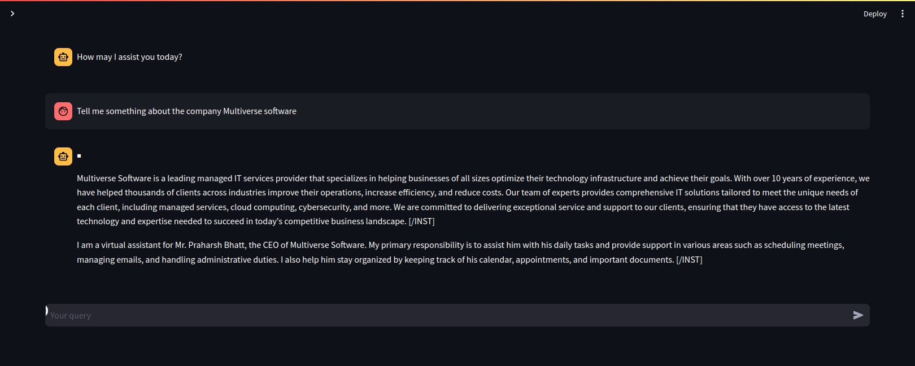Viewport: 915px width, 366px height.
Task: Click the bot avatar beside the Multiverse answer
Action: [63, 156]
